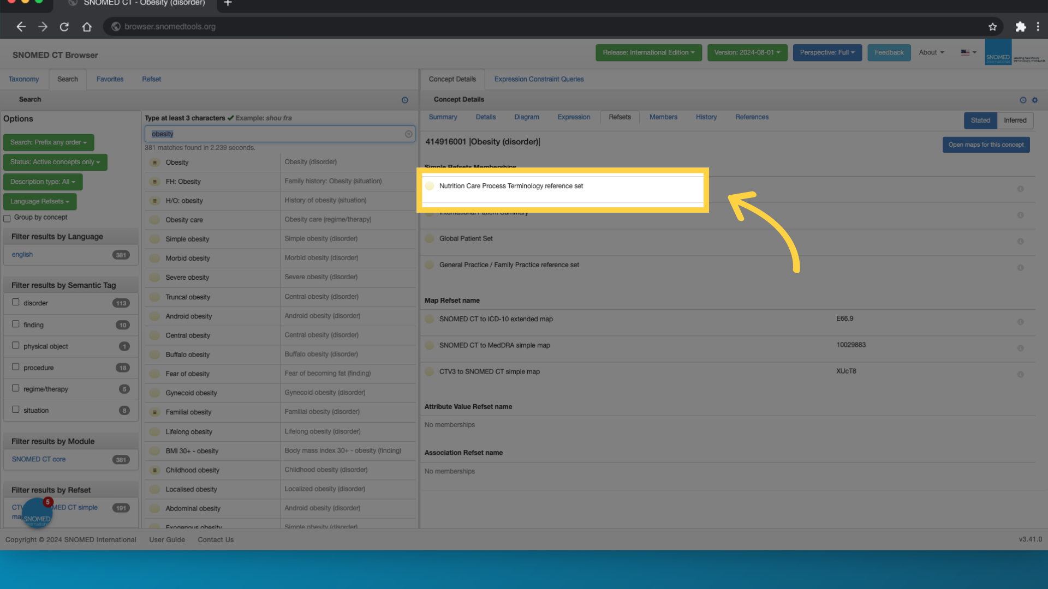Click the Concept Details settings gear icon
Screen dimensions: 1048x589
click(1035, 100)
